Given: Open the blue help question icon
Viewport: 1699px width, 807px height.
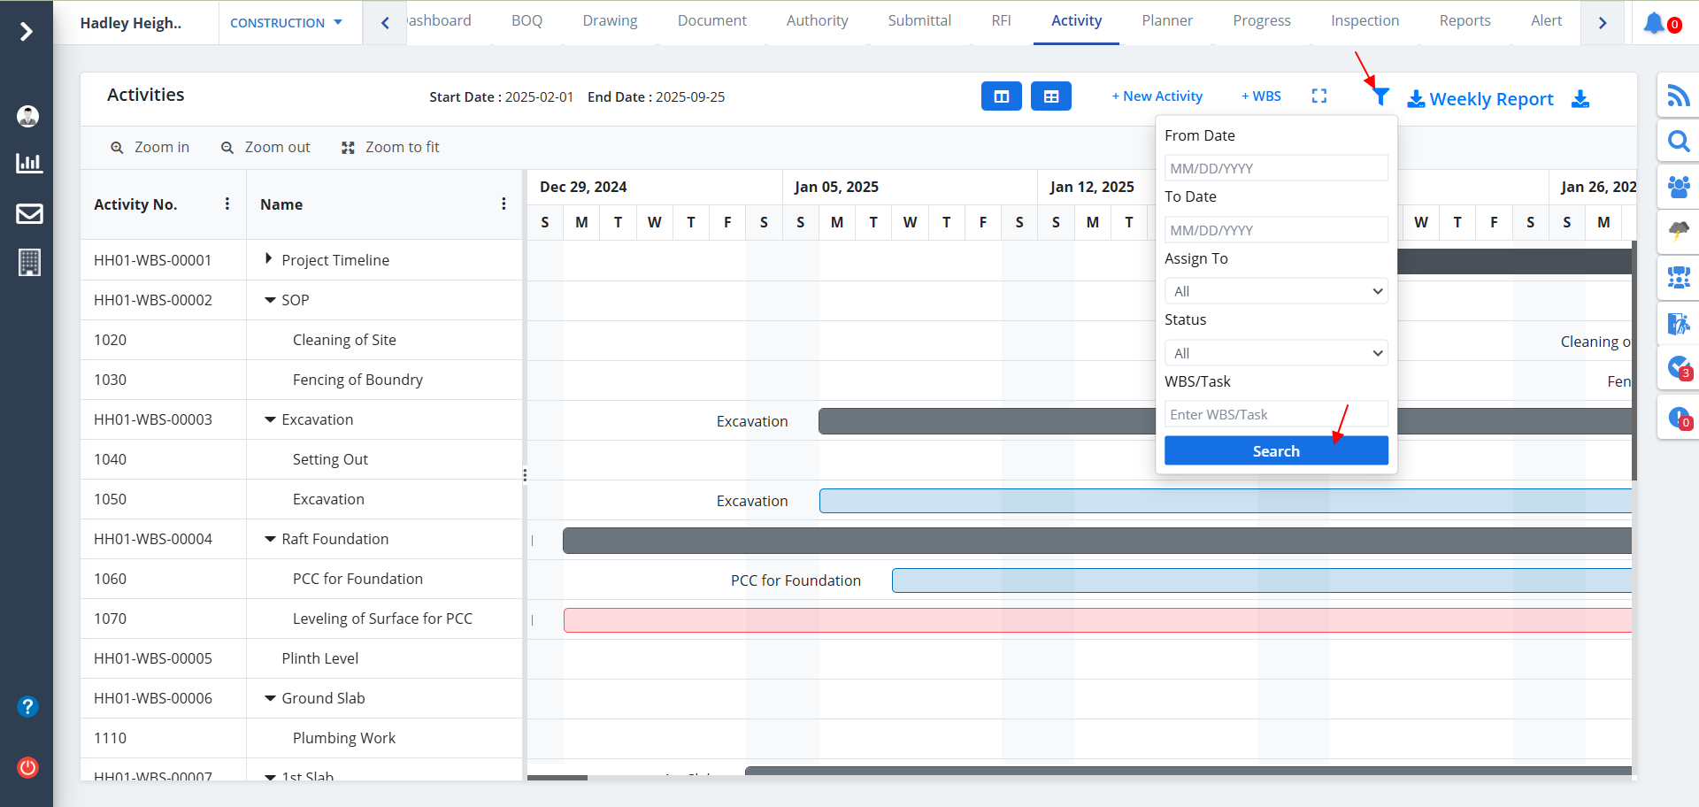Looking at the screenshot, I should [x=27, y=706].
